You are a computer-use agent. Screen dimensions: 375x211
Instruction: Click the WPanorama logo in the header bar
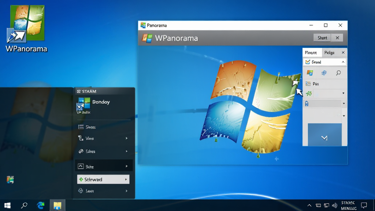click(x=147, y=38)
